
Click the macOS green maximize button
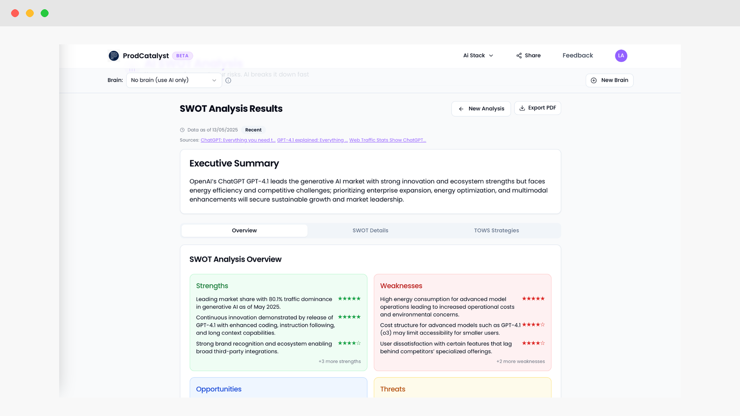tap(45, 13)
